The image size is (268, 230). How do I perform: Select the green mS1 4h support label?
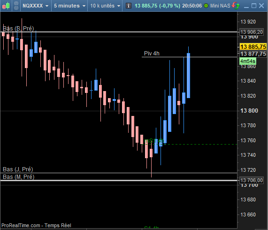point(154,141)
